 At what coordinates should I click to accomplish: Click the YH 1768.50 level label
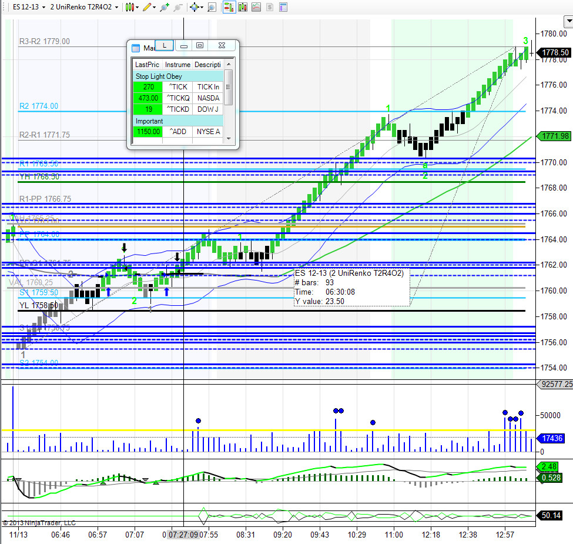coord(39,176)
